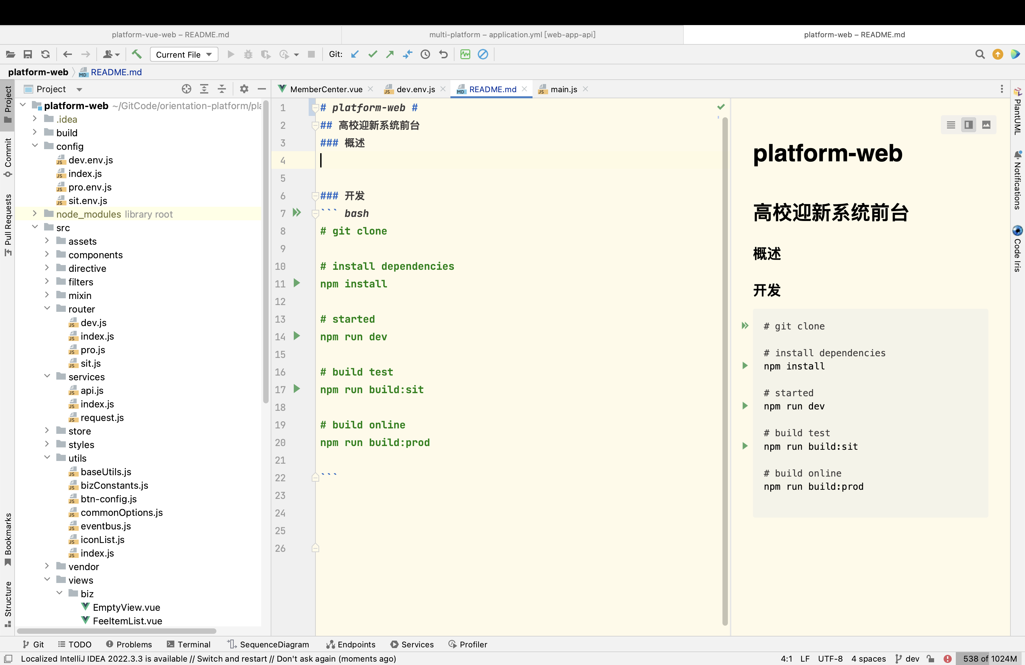Switch to MemberCenter.vue editor tab
Screen dimensions: 1025x665
326,89
